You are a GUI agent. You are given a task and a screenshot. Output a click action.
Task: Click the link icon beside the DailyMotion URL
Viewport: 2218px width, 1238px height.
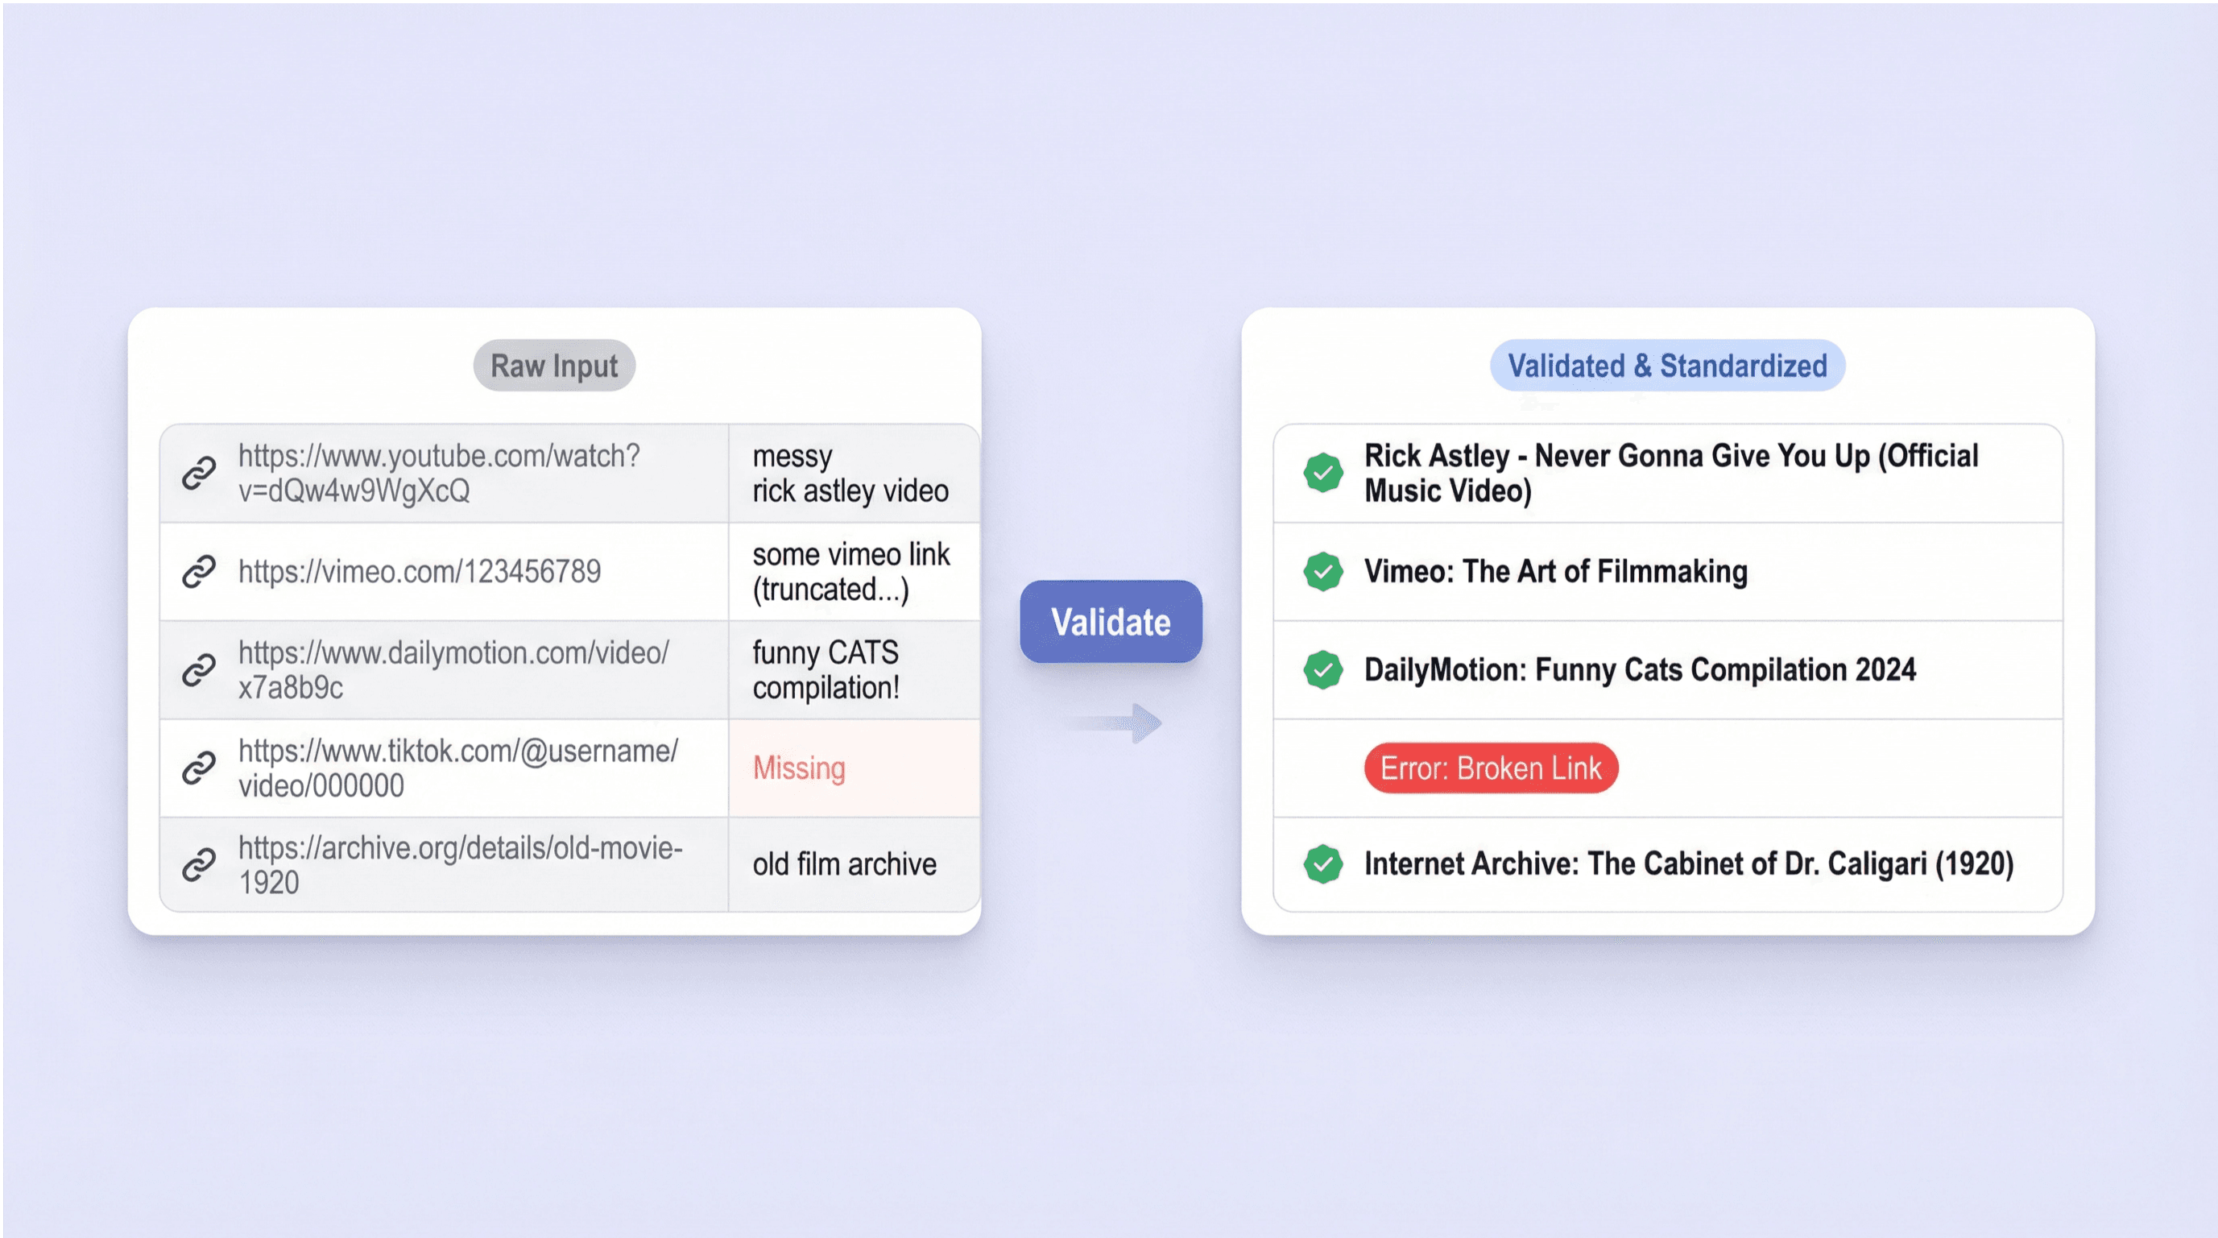tap(199, 670)
